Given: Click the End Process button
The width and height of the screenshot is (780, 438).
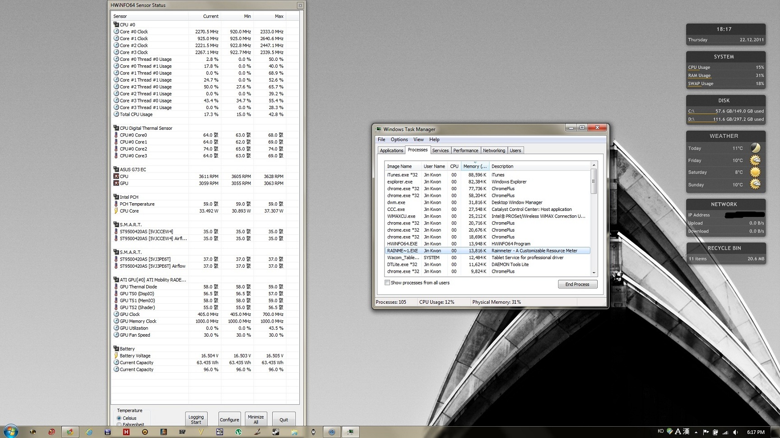Looking at the screenshot, I should tap(577, 284).
